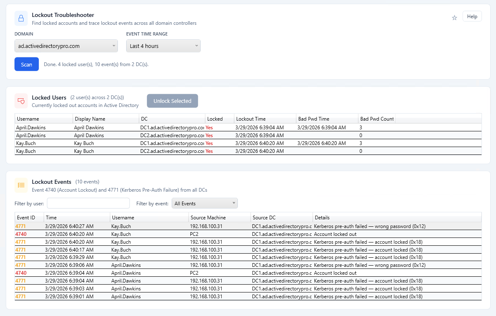Click the Details column header
The width and height of the screenshot is (496, 316).
[x=397, y=217]
